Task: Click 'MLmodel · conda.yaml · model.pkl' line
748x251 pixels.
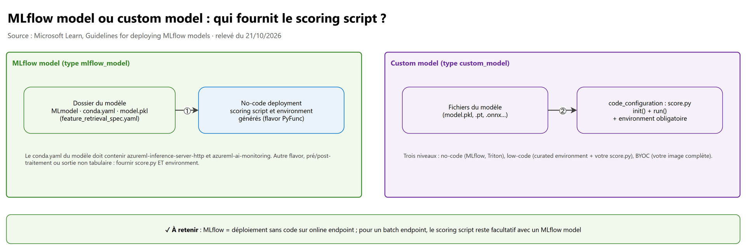Action: pos(99,111)
